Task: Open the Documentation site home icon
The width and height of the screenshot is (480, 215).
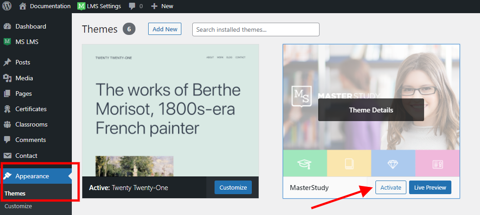Action: click(x=23, y=6)
